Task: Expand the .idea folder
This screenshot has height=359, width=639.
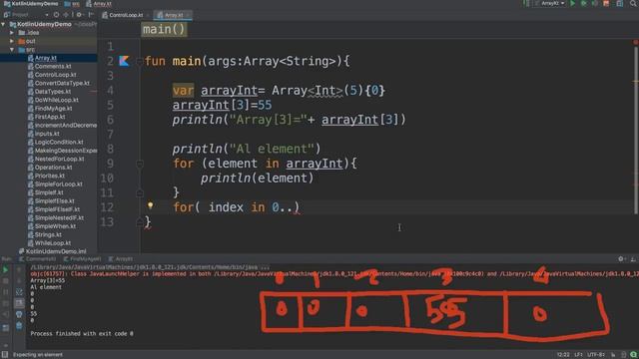Action: pos(12,33)
